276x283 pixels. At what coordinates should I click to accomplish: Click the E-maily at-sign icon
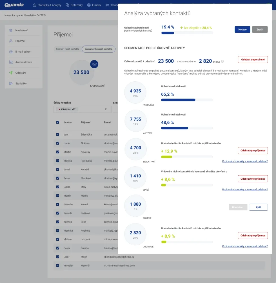coord(89,5)
